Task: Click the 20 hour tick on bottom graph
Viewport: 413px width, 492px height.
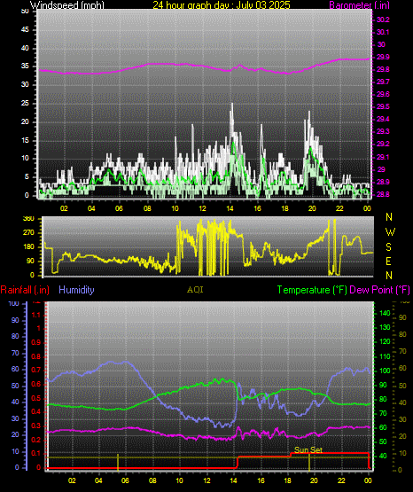Action: 314,480
